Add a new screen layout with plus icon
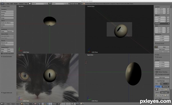The width and height of the screenshot is (172, 105). click(x=45, y=4)
